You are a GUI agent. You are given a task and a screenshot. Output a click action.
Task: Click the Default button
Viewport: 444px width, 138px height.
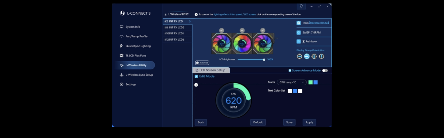pyautogui.click(x=258, y=122)
